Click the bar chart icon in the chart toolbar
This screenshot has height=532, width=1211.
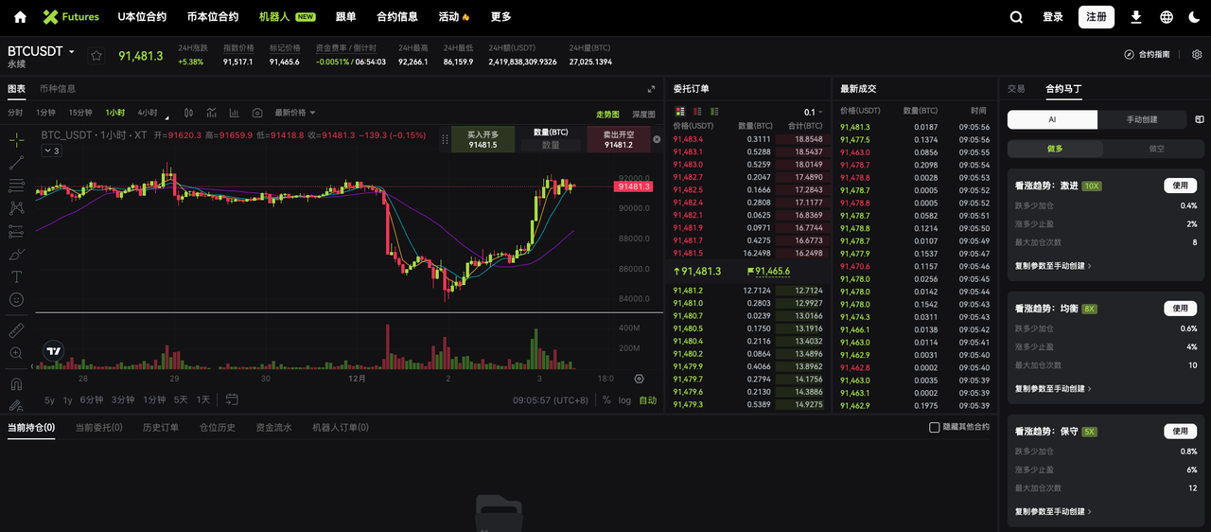[x=233, y=113]
